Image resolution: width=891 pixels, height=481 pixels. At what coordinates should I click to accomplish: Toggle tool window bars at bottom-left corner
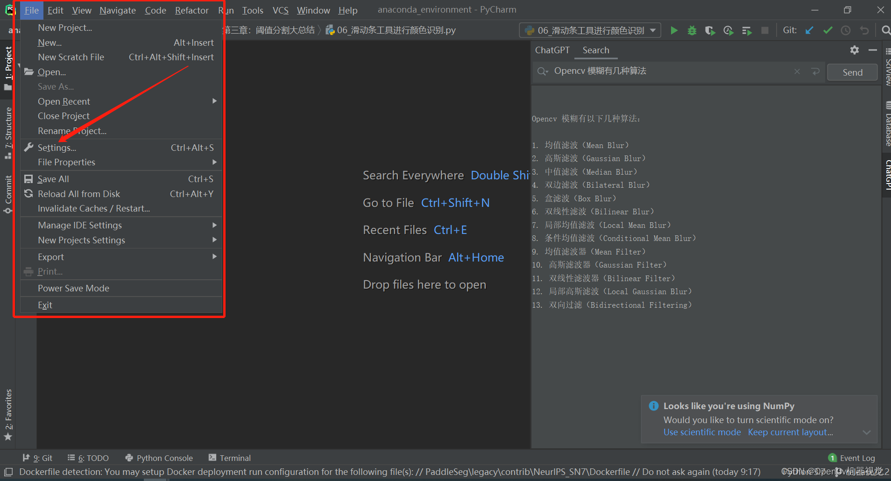8,472
